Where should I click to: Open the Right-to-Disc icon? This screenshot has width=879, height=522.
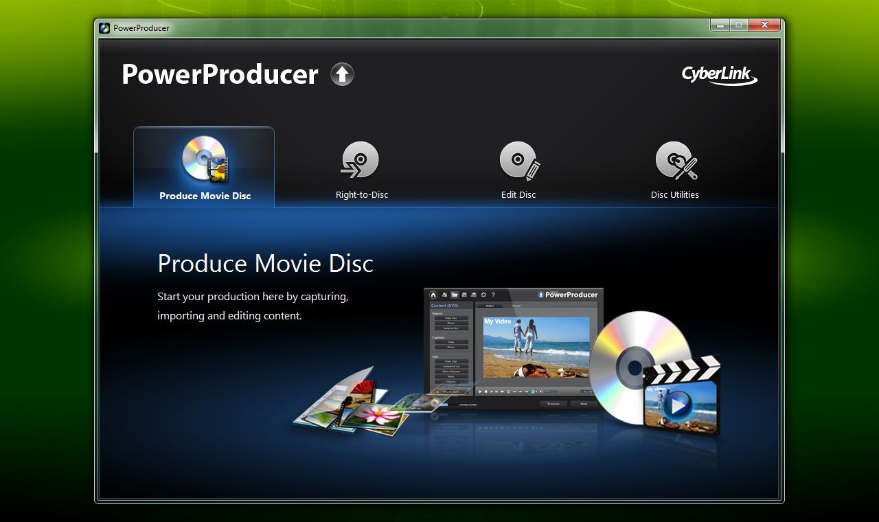pos(360,160)
